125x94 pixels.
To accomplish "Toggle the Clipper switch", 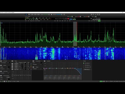I will click(x=34, y=67).
